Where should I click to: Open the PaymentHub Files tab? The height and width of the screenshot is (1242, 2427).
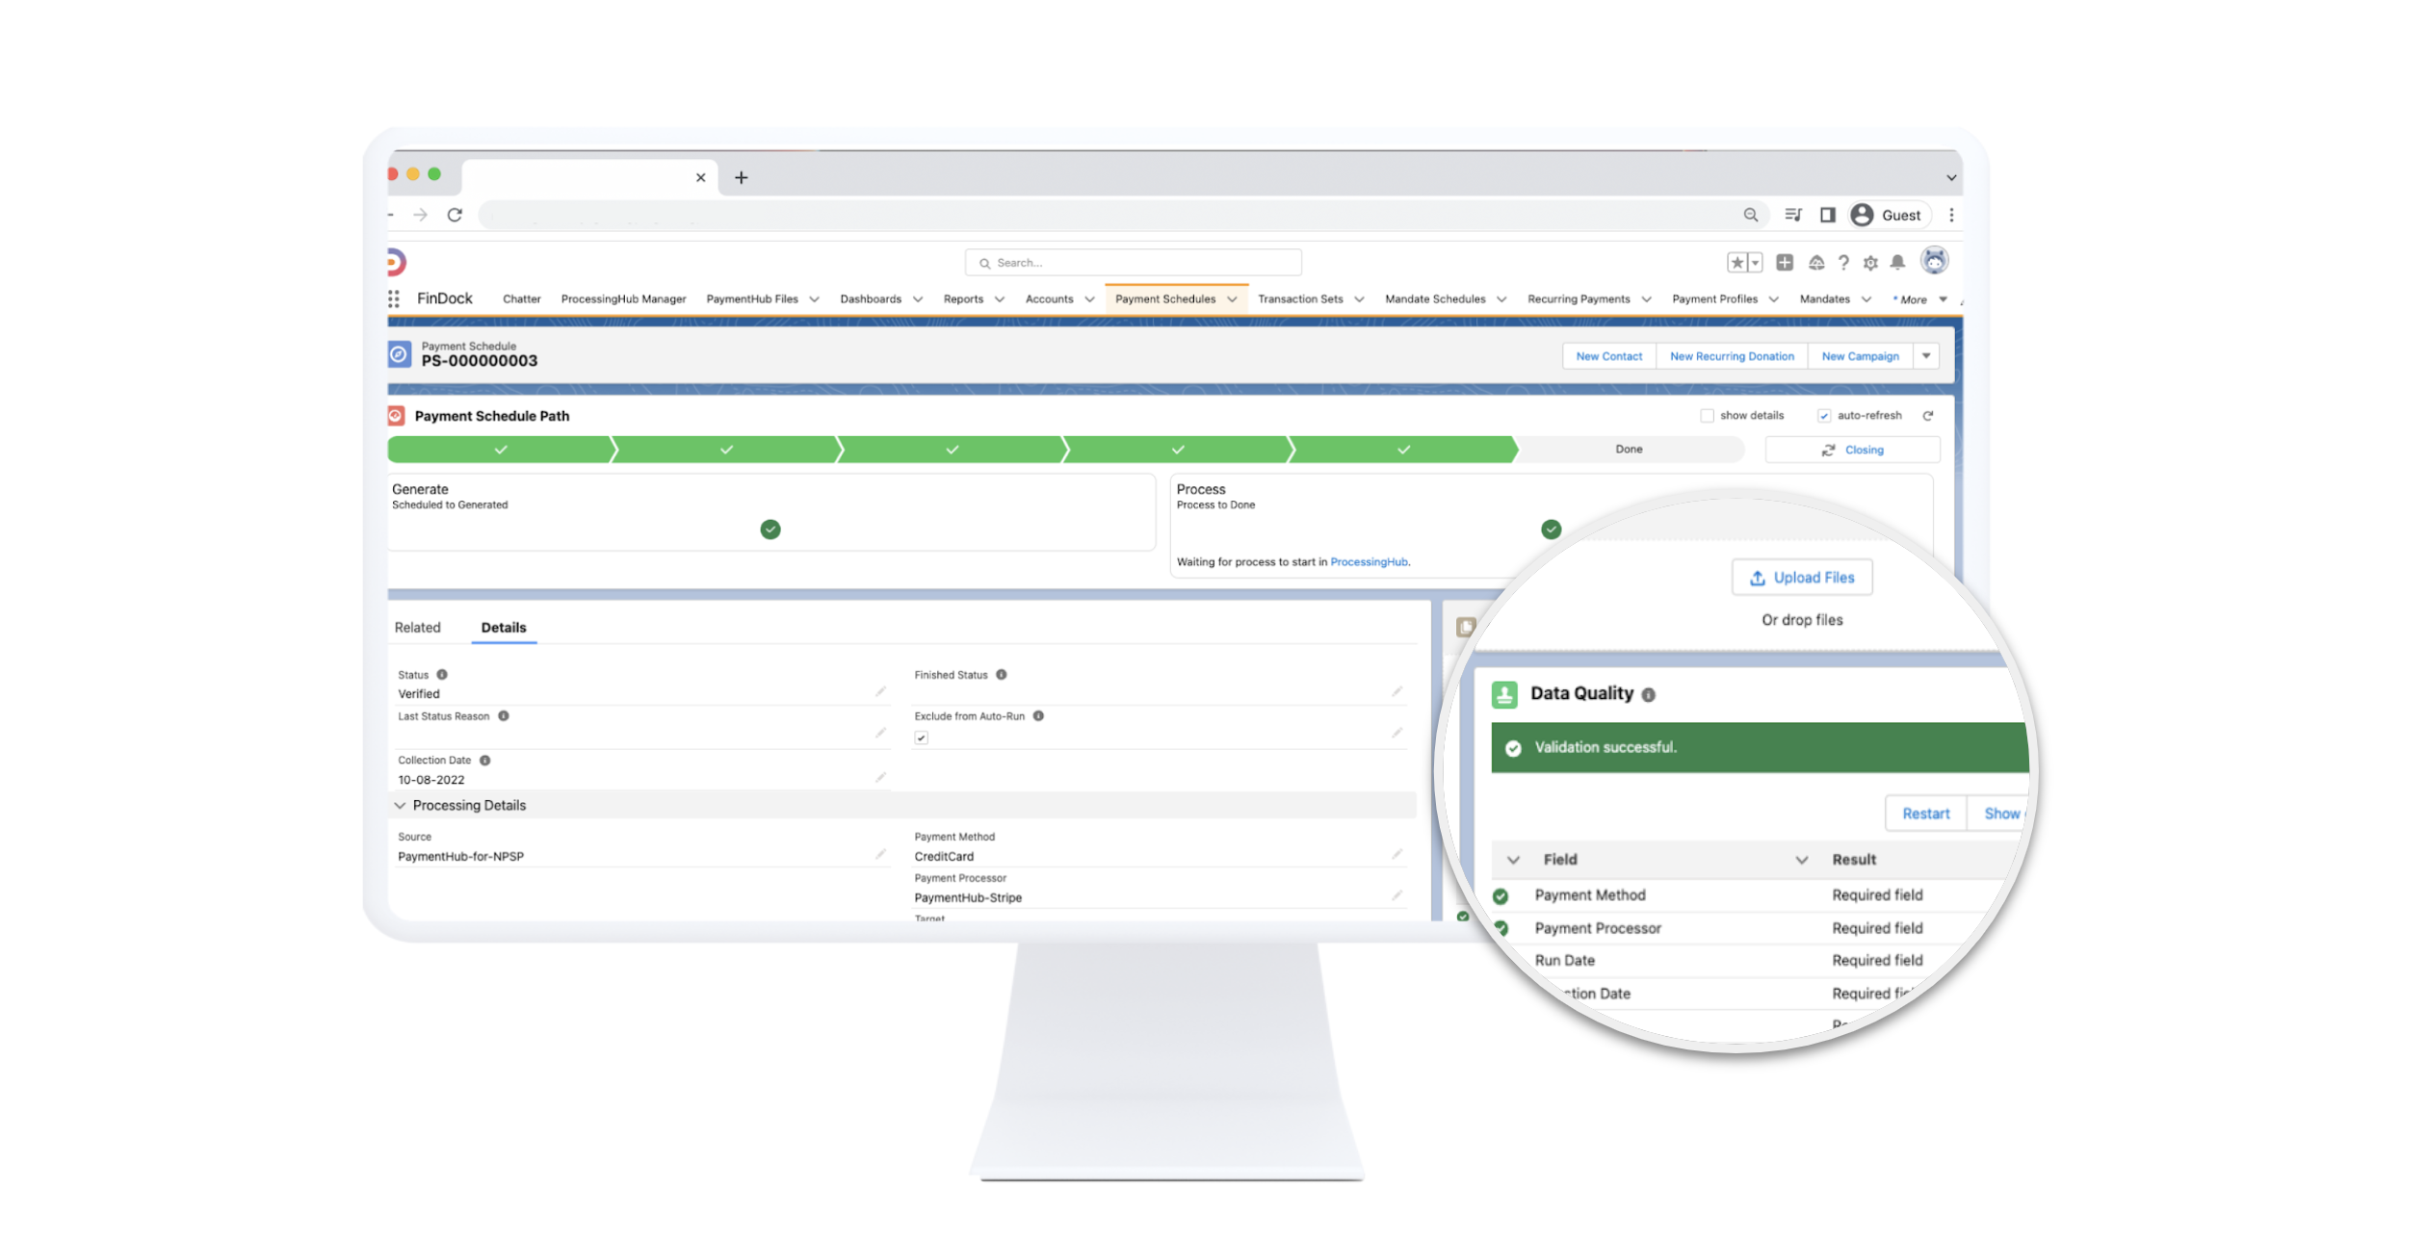(751, 299)
